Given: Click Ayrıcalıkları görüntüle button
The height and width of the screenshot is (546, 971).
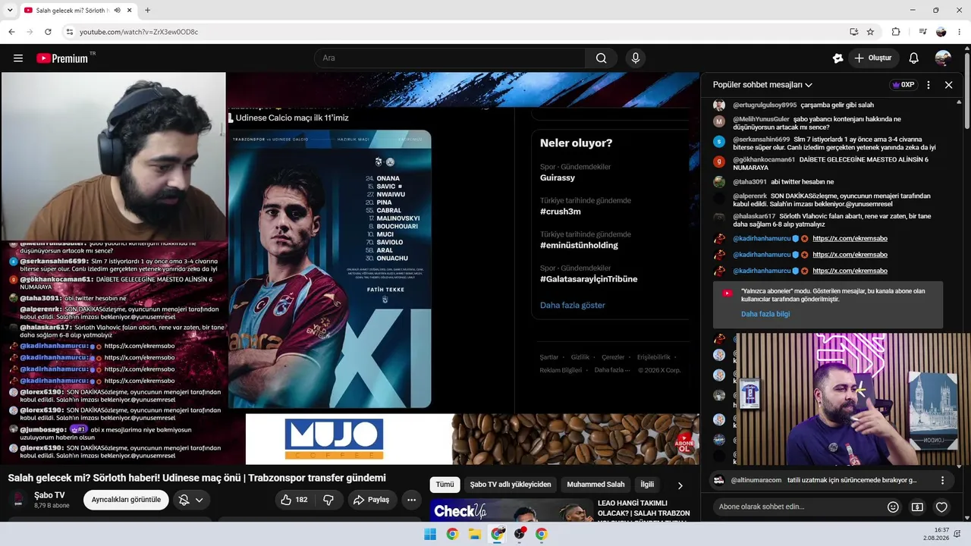Looking at the screenshot, I should pyautogui.click(x=126, y=500).
